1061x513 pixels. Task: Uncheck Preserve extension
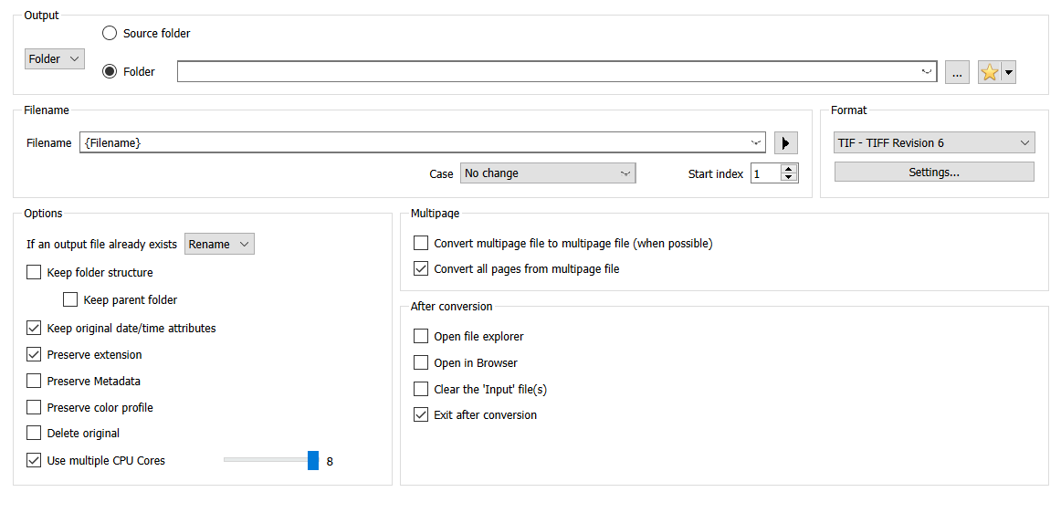pyautogui.click(x=34, y=354)
